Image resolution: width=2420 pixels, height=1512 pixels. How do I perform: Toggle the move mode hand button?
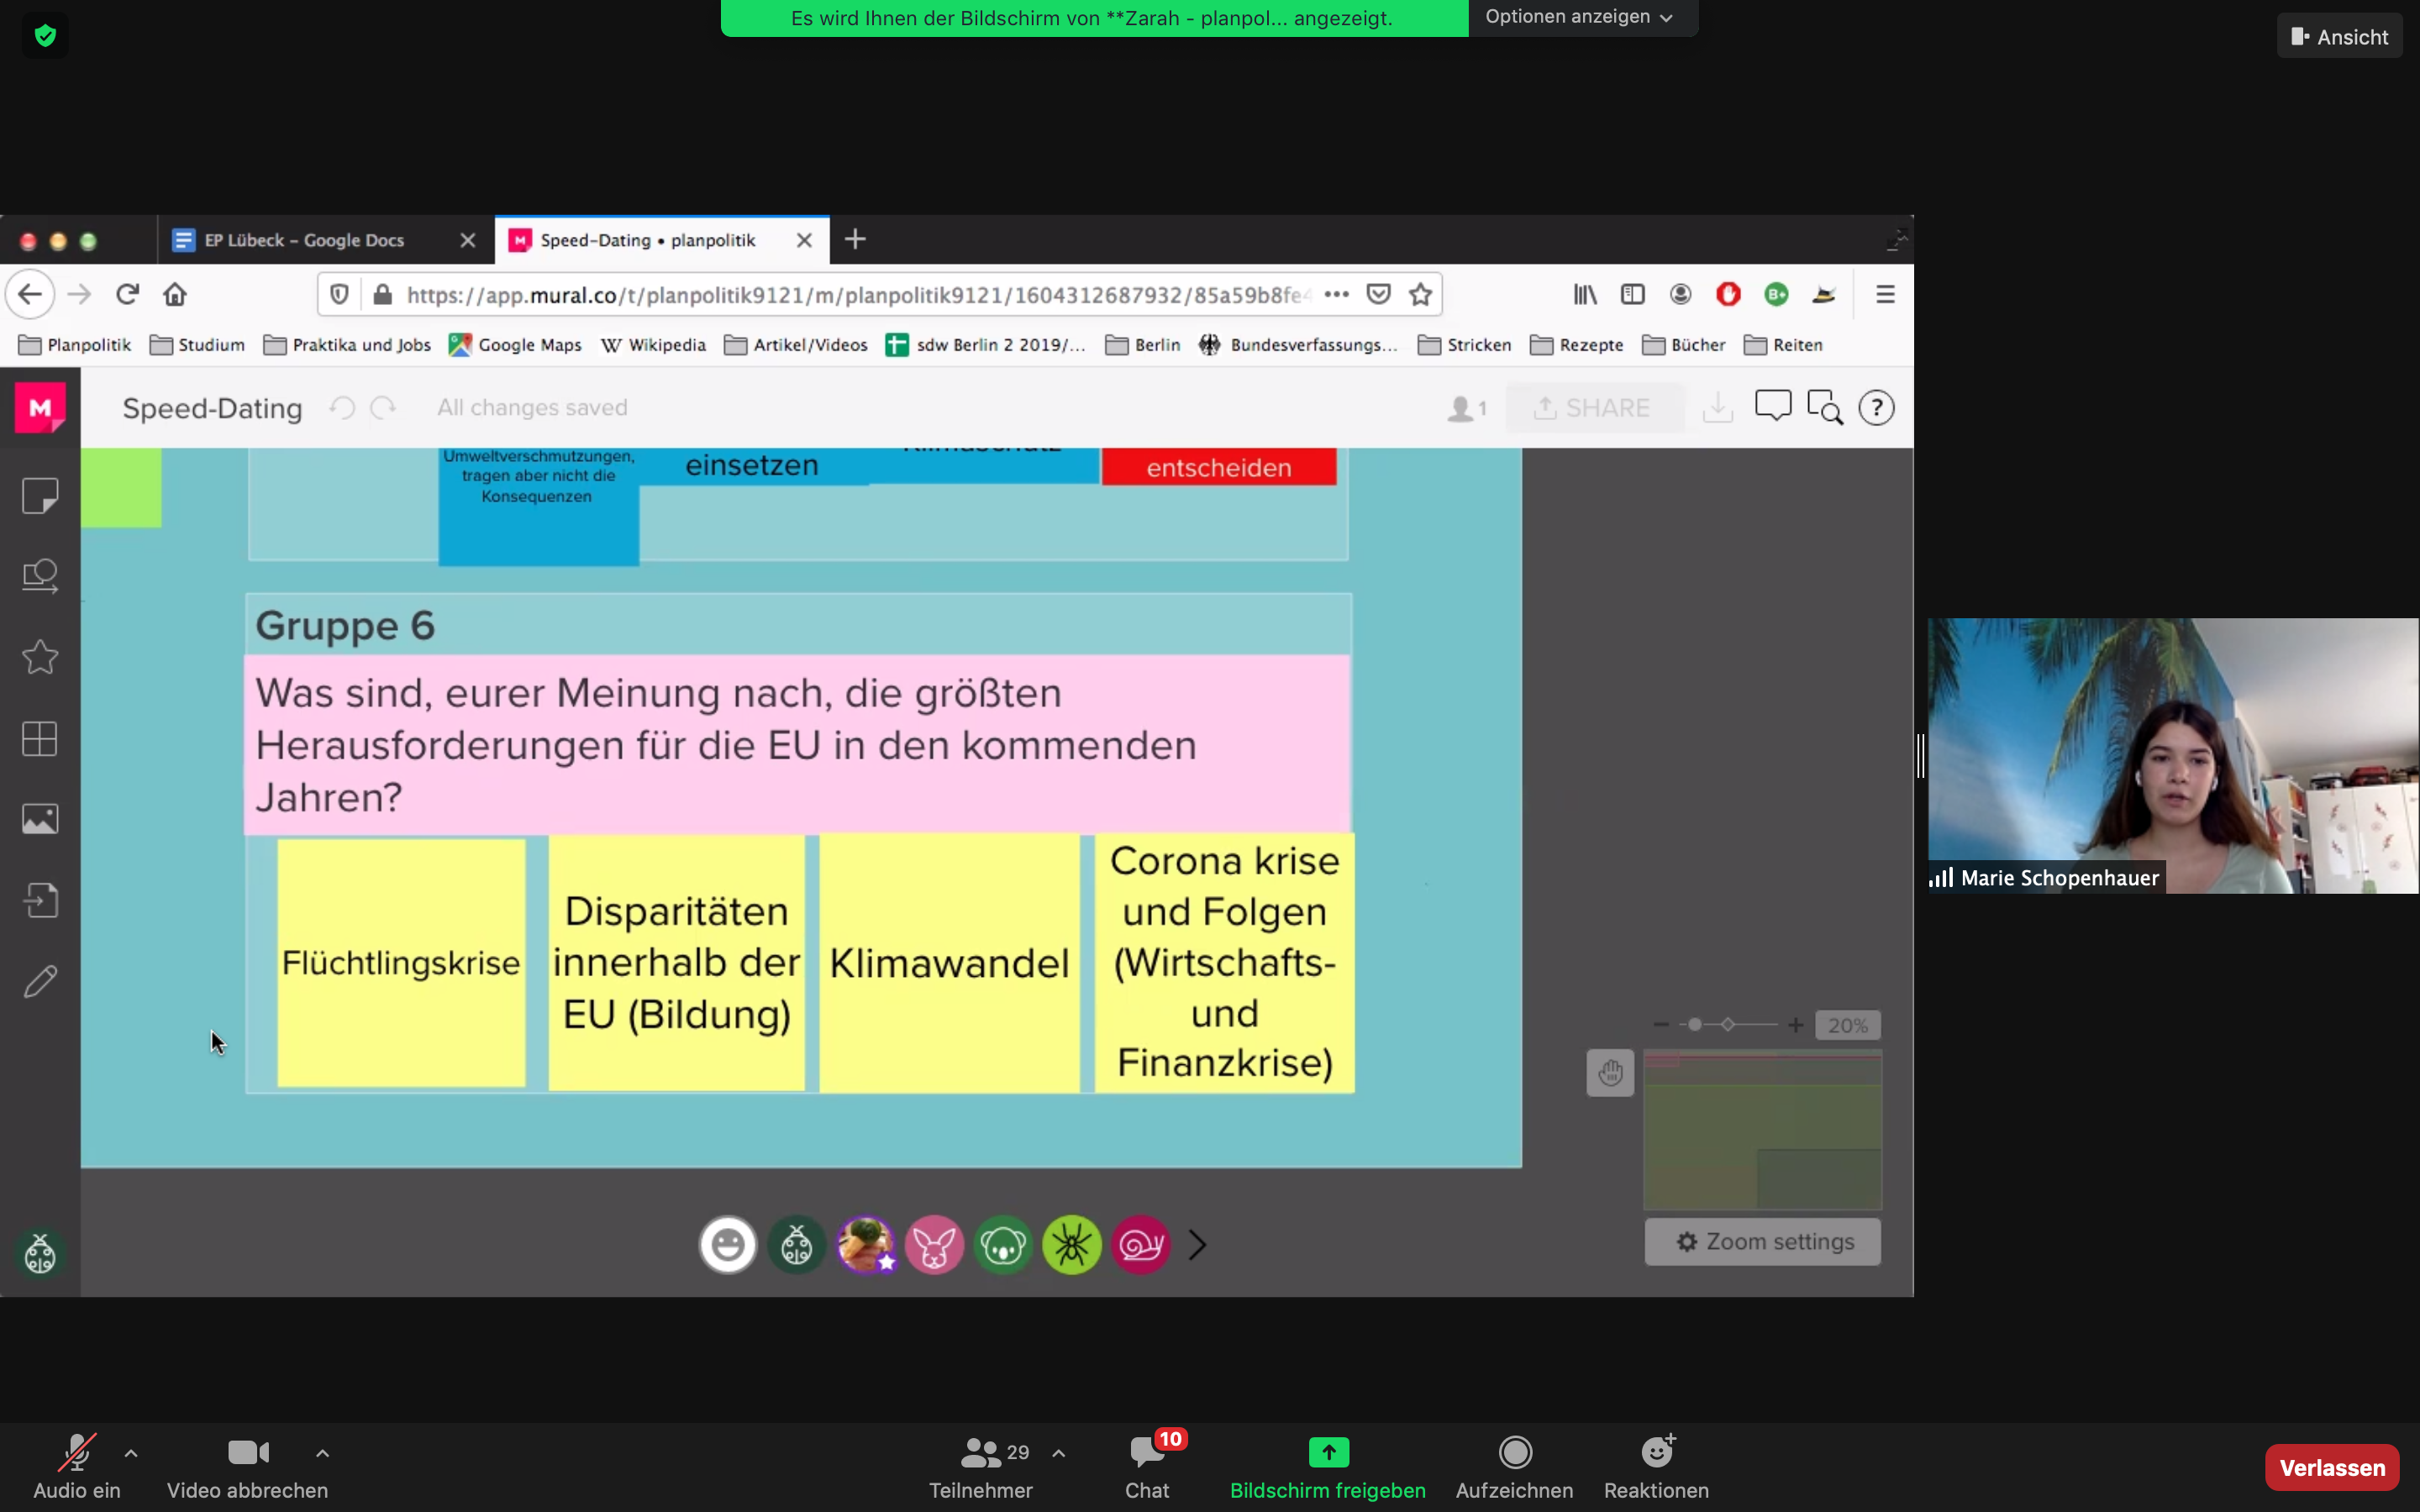(x=1609, y=1073)
